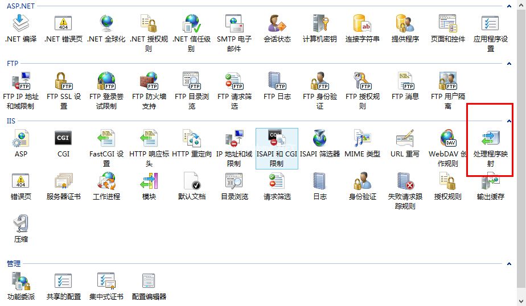Collapse the 管理 group section

[x=509, y=264]
